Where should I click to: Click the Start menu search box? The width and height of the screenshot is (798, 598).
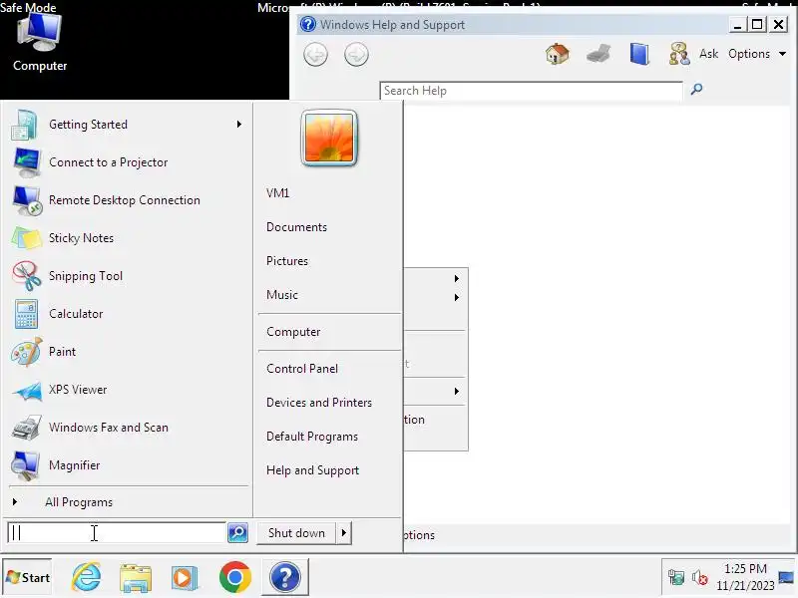117,533
